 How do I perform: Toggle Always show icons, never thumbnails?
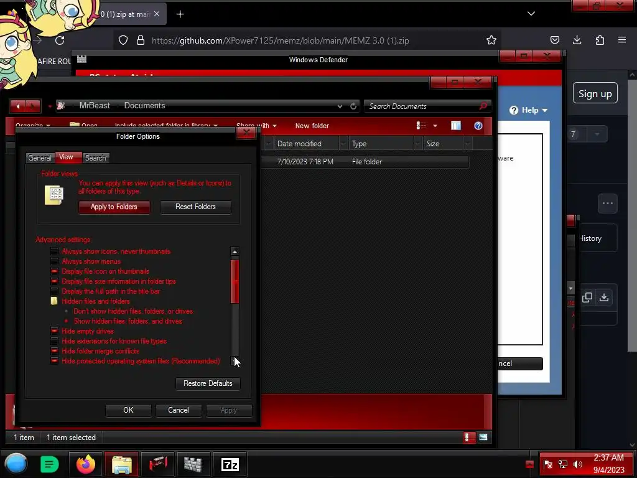54,251
